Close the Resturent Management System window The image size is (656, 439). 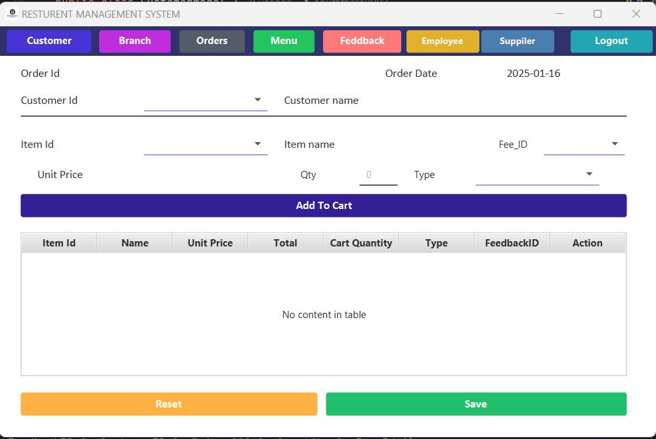636,14
